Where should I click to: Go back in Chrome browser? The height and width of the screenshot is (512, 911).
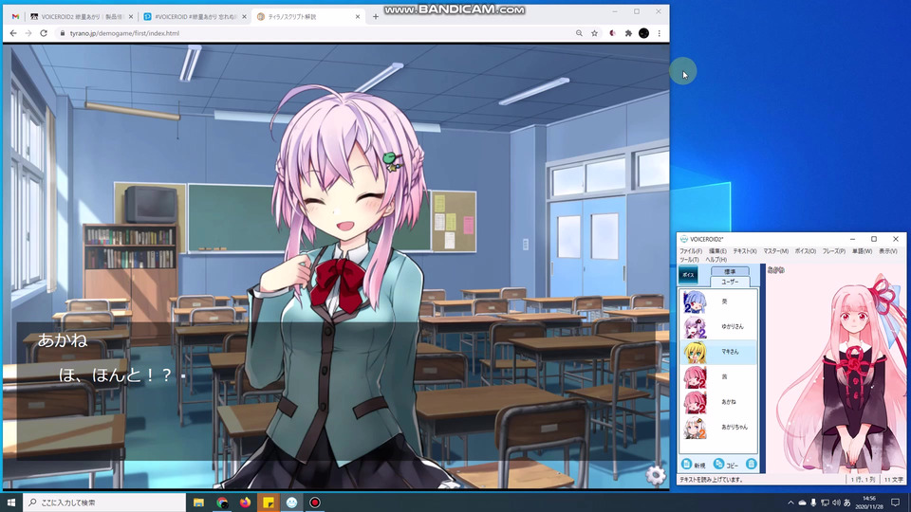pos(12,33)
